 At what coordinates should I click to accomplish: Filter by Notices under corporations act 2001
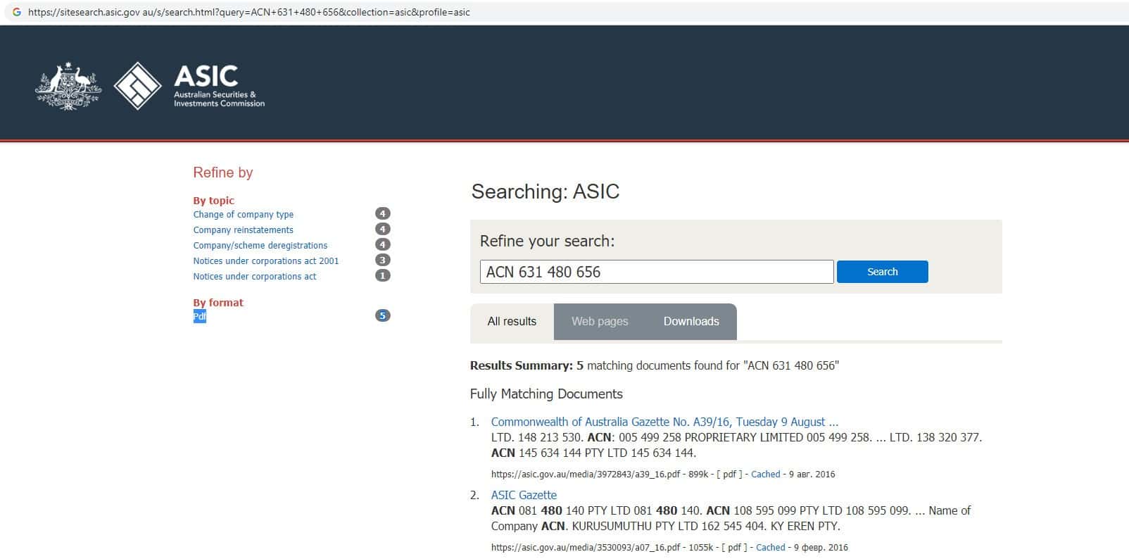[x=266, y=261]
